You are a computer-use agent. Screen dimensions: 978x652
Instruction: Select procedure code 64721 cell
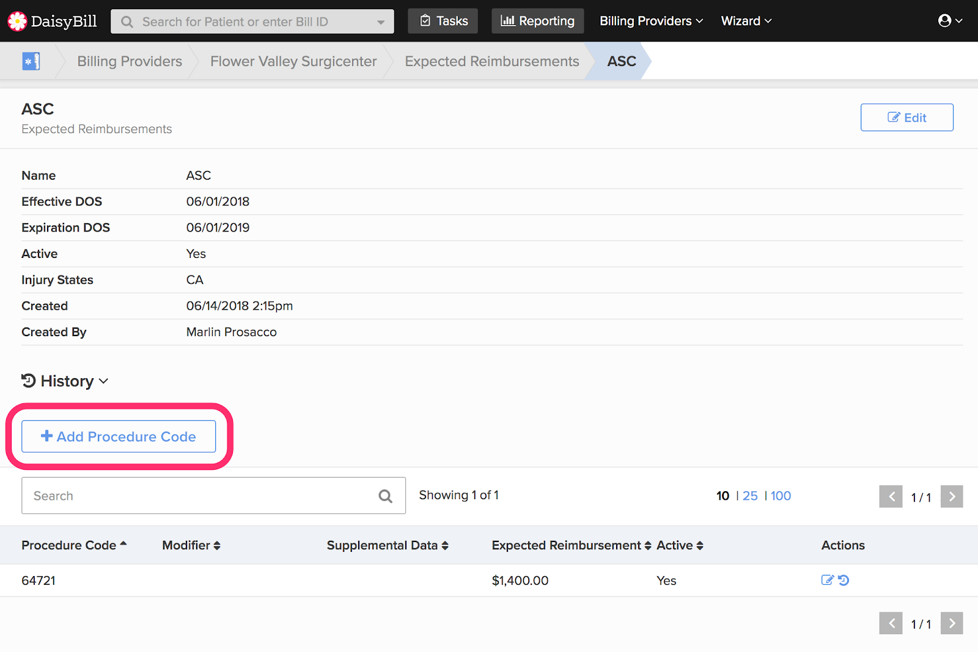point(39,581)
